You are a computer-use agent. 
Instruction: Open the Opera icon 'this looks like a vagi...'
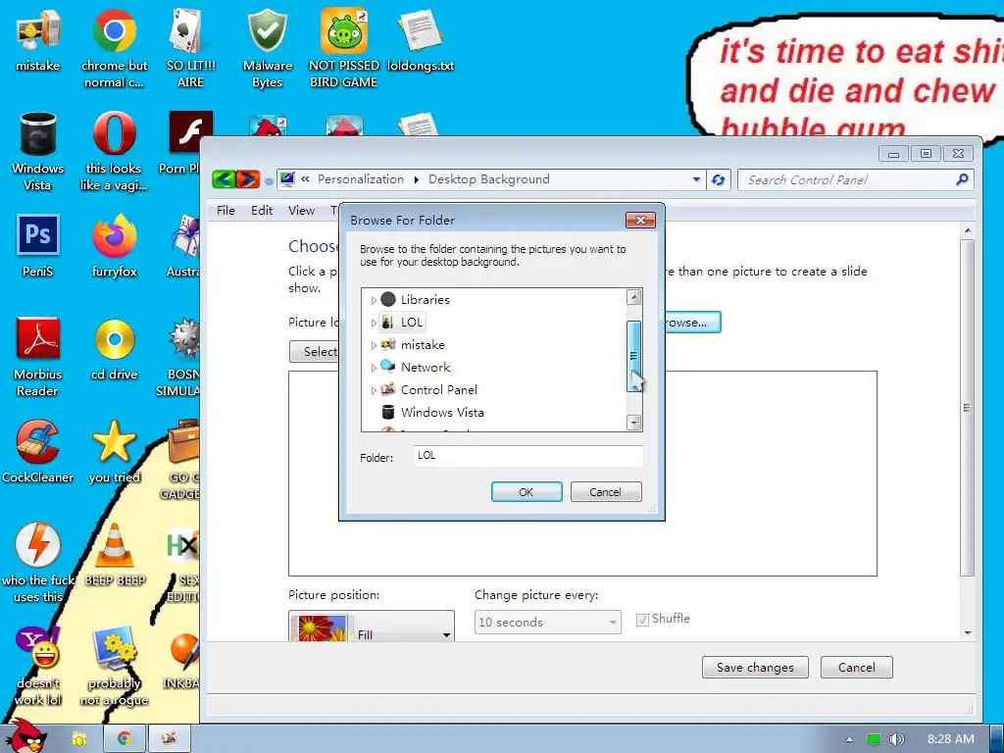[x=114, y=151]
